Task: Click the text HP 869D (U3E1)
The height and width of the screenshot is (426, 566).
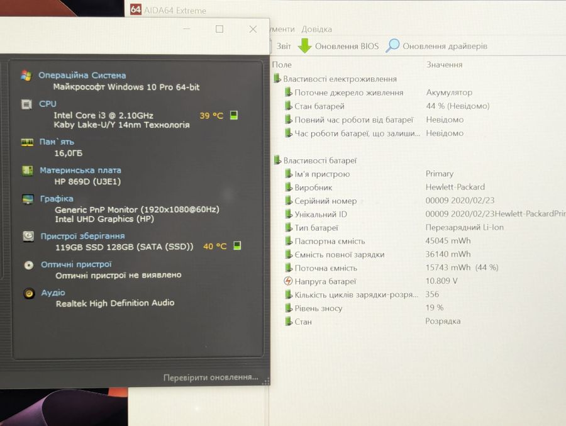Action: coord(87,181)
